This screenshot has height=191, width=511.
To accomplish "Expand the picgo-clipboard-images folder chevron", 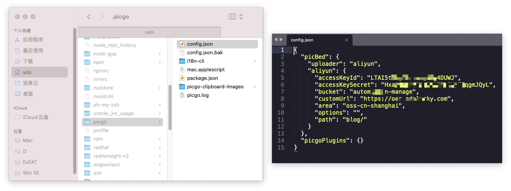I will [255, 87].
